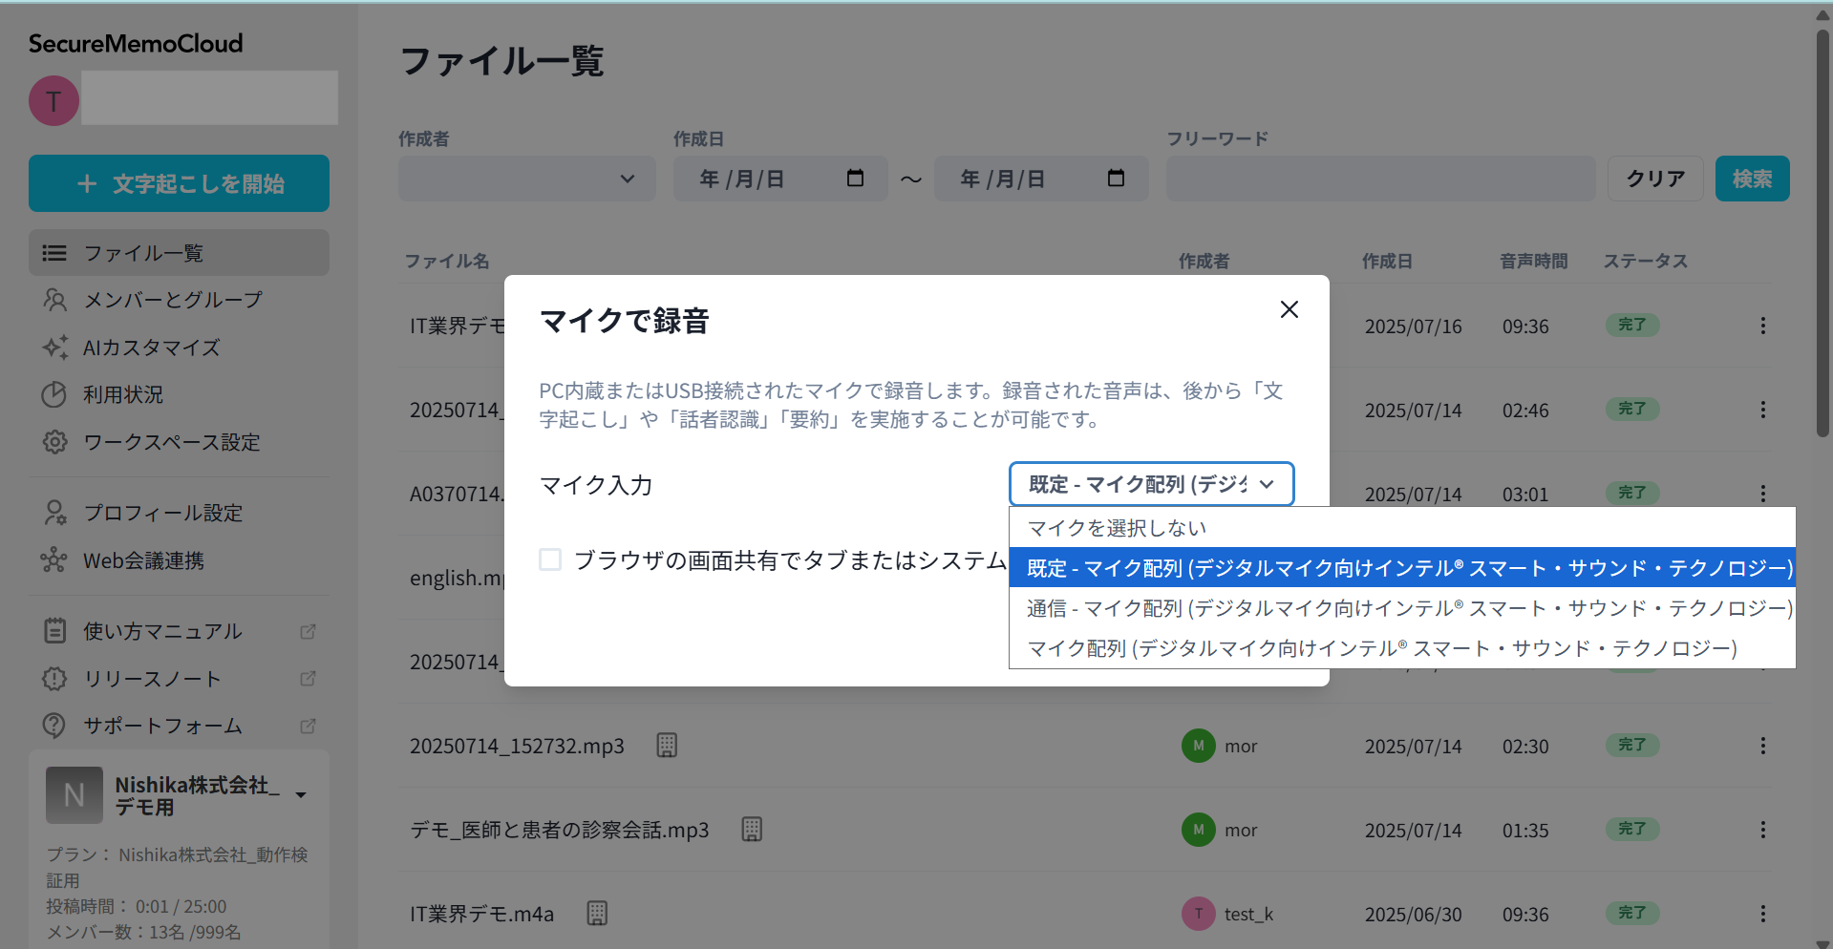Expand the Nishika株式会社_デモ用 workspace switcher
Screen dimensions: 1833x949
coord(301,795)
